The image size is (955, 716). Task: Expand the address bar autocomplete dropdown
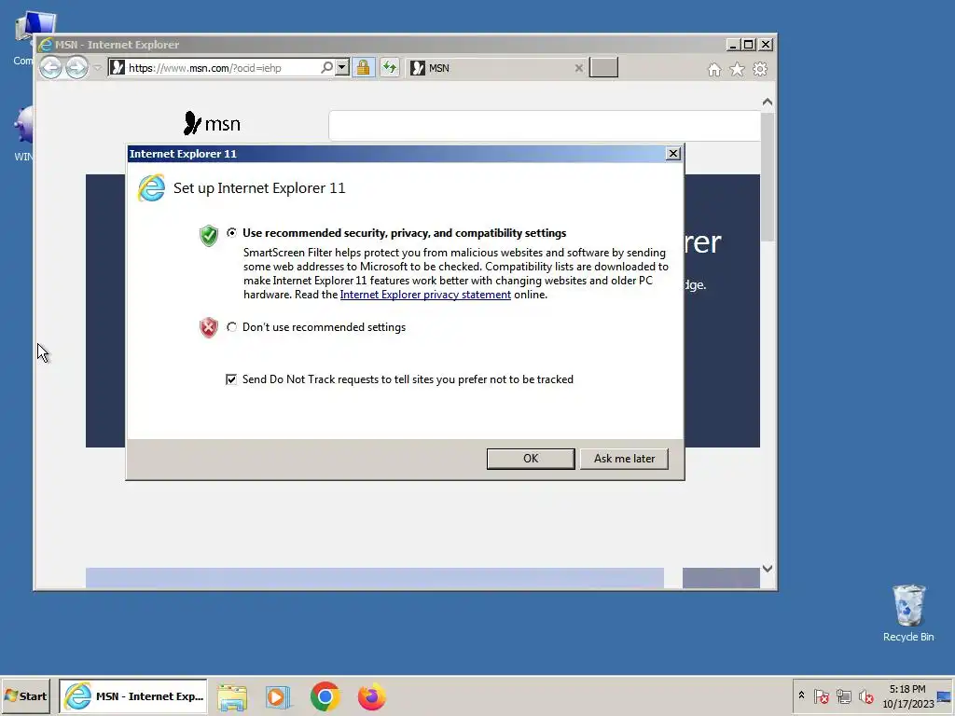(342, 67)
